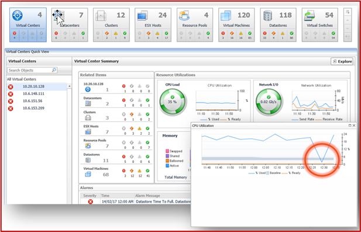Click the fatal status icon next to 10.6.153.209

click(x=11, y=108)
